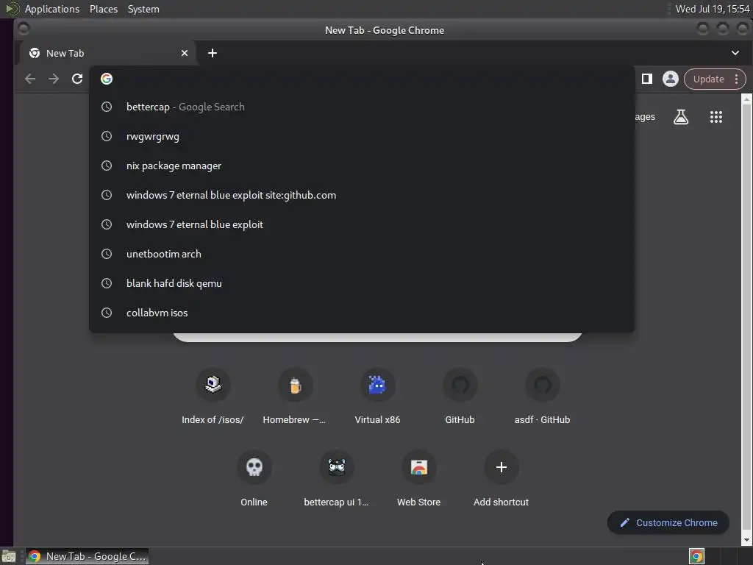Viewport: 753px width, 565px height.
Task: Open Chrome's three-dot menu
Action: click(736, 79)
